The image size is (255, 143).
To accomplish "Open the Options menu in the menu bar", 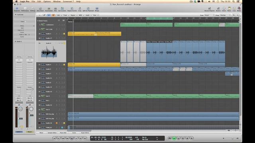I will [x=47, y=2].
